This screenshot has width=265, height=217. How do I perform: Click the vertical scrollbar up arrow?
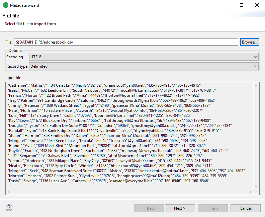256,84
